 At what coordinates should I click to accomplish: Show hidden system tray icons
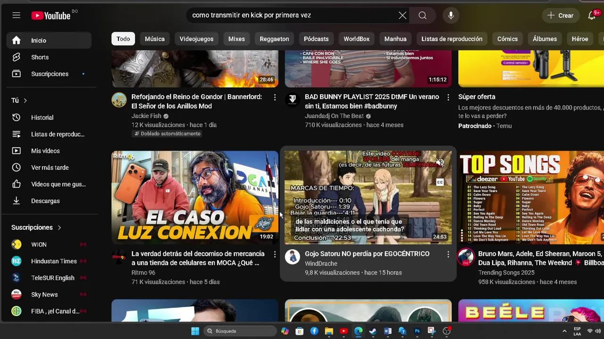point(564,331)
